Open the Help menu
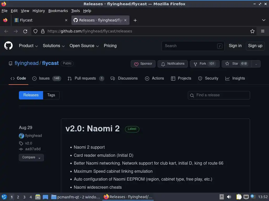 [x=87, y=11]
